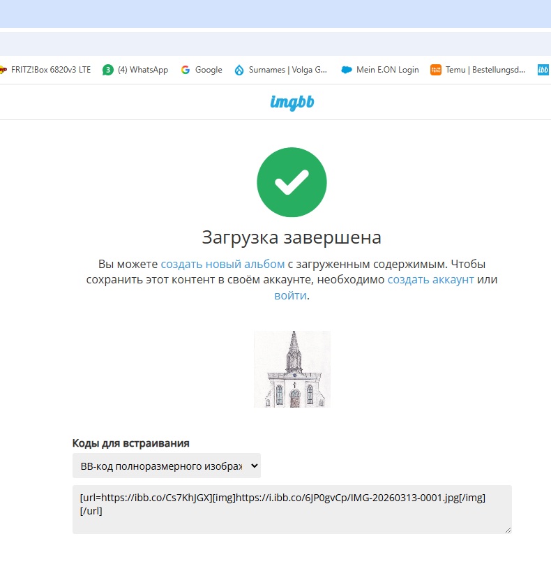Grab the text area resize handle
The height and width of the screenshot is (564, 551).
point(508,530)
